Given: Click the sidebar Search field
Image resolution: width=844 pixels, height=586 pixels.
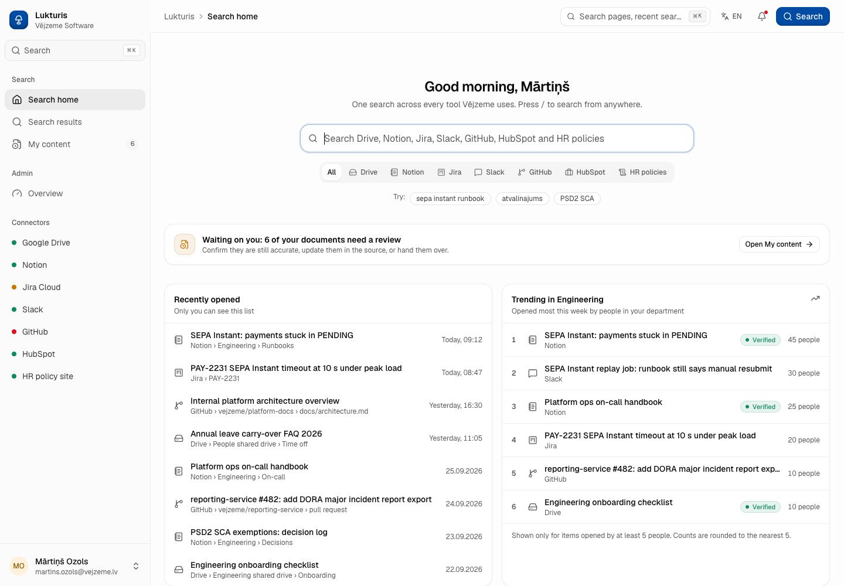Looking at the screenshot, I should 75,50.
